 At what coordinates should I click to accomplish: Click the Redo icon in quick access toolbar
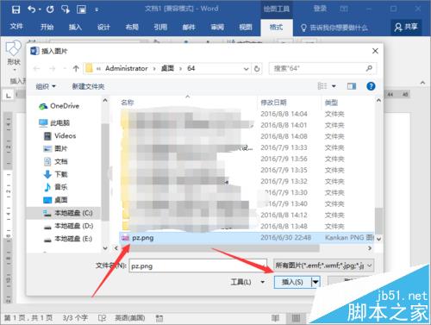click(50, 9)
